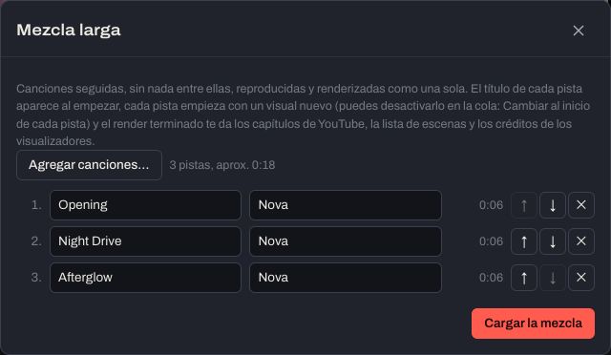This screenshot has height=355, width=611.
Task: Close the Mezcla larga dialog
Action: tap(579, 31)
